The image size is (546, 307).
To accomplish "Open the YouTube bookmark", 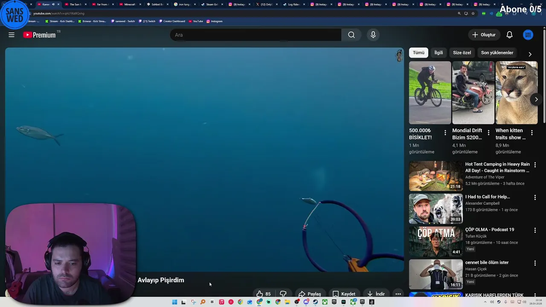I will point(196,21).
